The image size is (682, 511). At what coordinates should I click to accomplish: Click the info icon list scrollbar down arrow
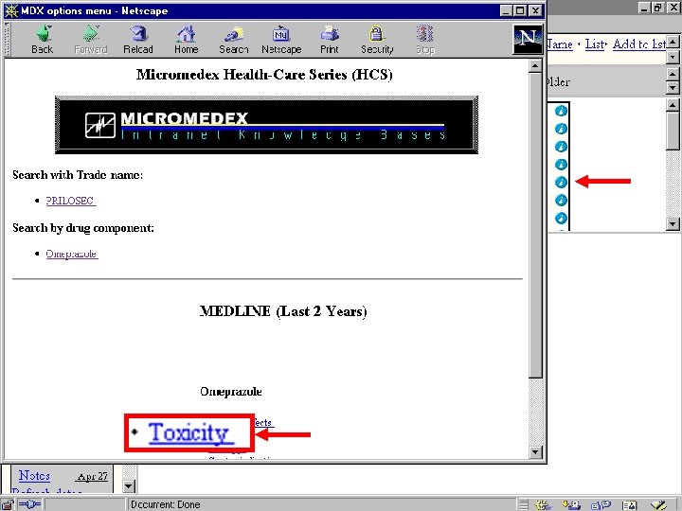[673, 223]
